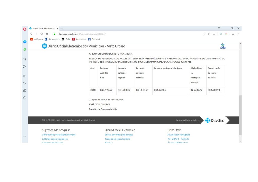Open sidebar three-dots setup menu

25,136
